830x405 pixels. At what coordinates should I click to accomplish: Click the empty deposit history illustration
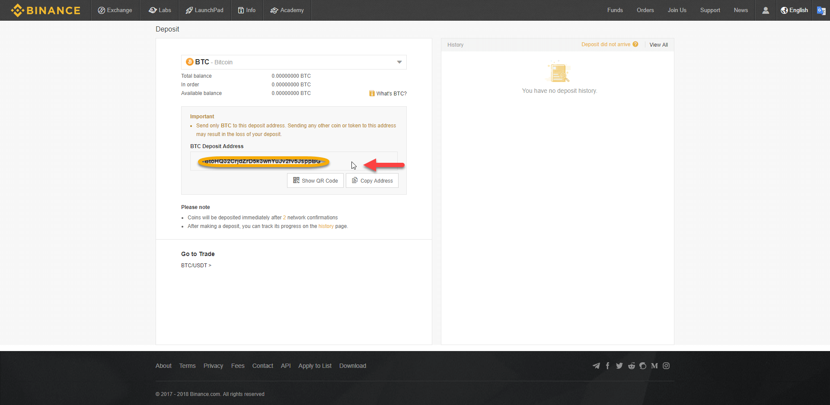pyautogui.click(x=559, y=72)
